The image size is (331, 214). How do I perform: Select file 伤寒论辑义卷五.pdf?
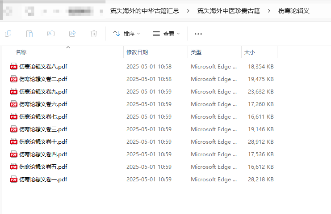tap(43, 167)
